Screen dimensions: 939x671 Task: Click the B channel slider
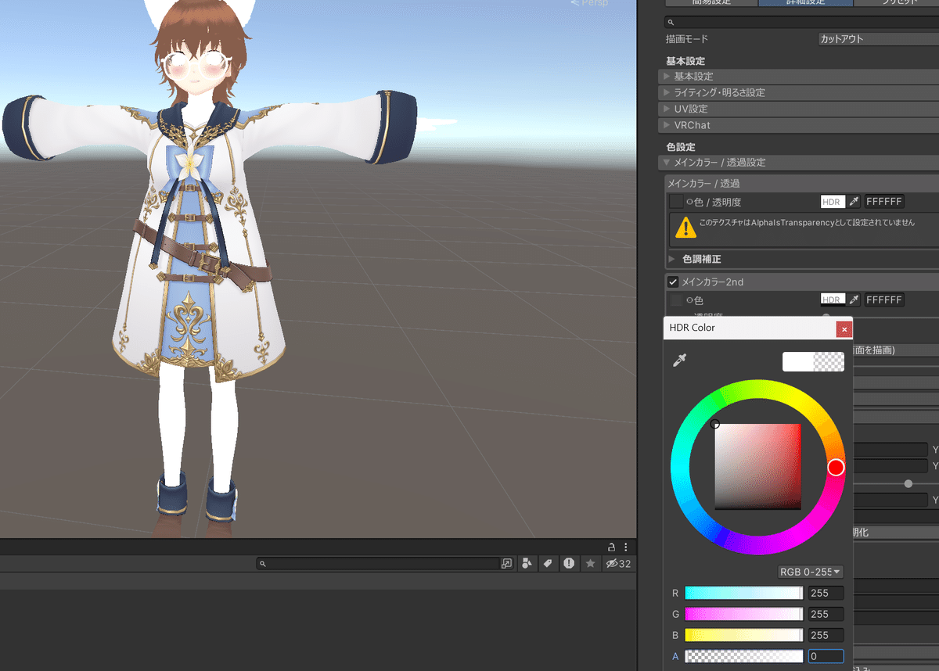tap(744, 635)
